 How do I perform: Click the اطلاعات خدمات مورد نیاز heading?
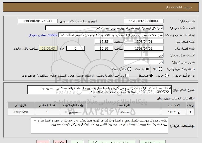point(176,98)
